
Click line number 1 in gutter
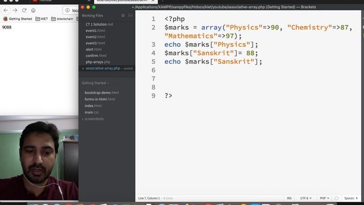click(153, 19)
